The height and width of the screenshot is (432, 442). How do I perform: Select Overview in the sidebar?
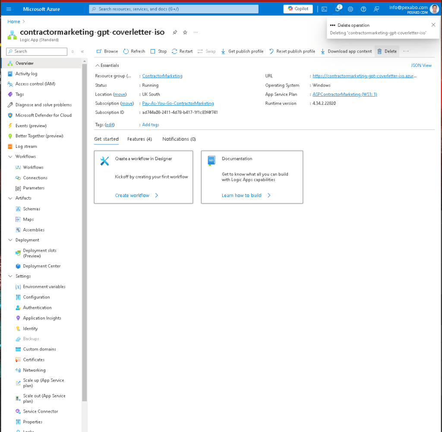[x=42, y=63]
